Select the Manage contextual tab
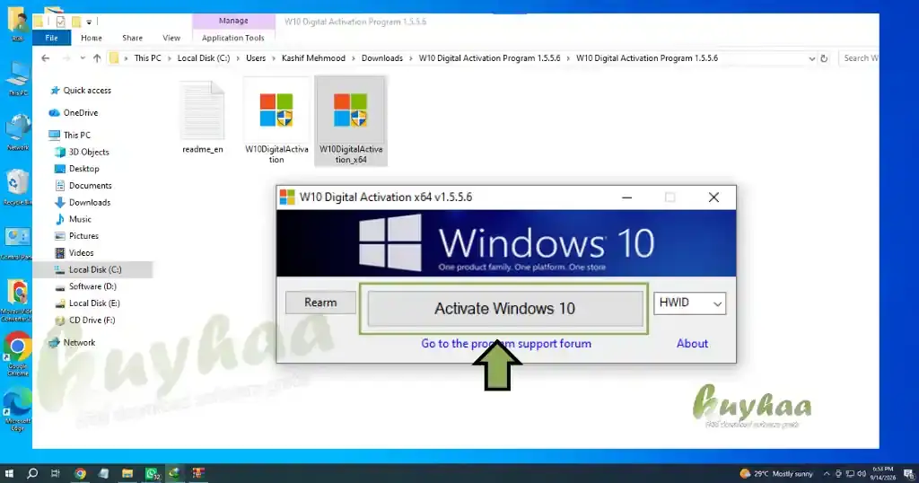Screen dimensions: 919x483 pyautogui.click(x=233, y=21)
